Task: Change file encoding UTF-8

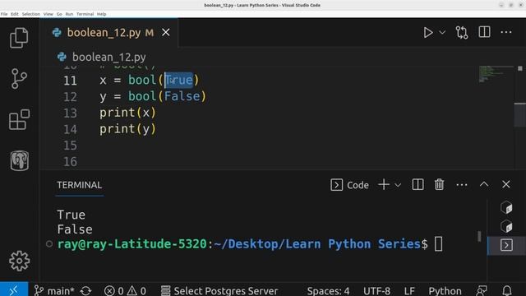Action: pyautogui.click(x=376, y=290)
